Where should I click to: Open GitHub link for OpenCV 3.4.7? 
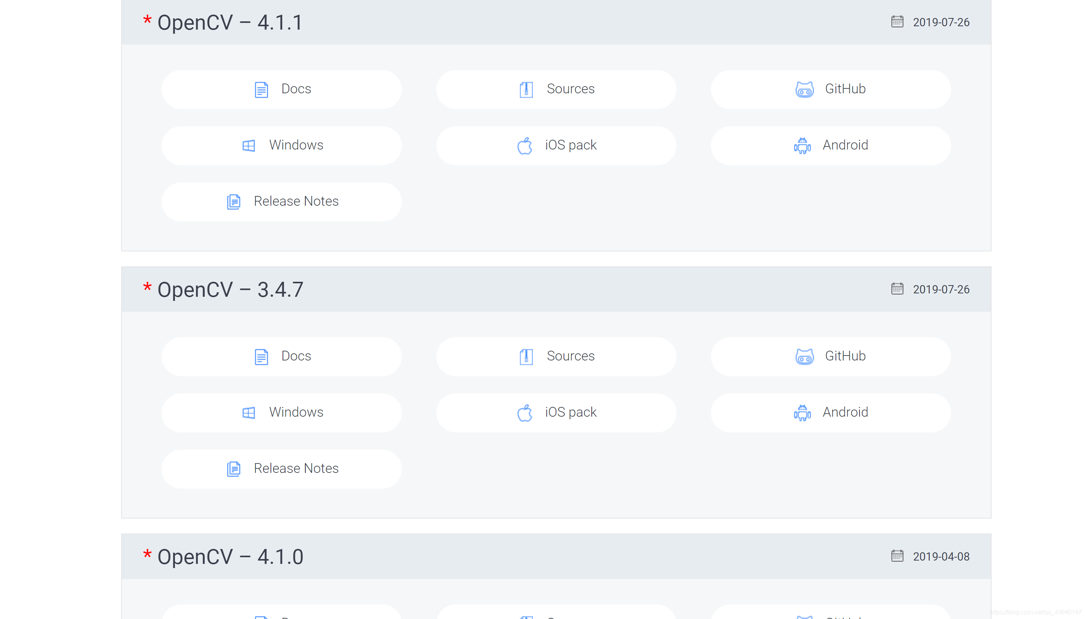point(831,356)
